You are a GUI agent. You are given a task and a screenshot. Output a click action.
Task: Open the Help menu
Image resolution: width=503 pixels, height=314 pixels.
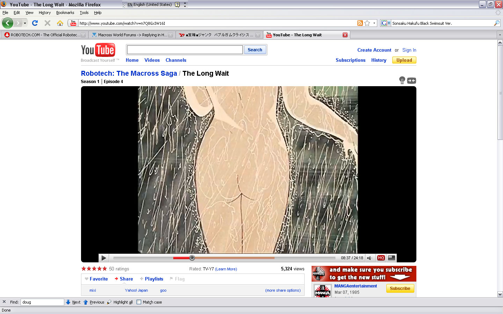97,13
